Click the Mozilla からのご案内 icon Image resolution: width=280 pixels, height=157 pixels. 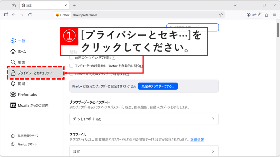tap(13, 105)
